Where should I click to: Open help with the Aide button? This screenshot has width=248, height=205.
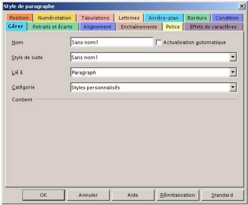coord(133,195)
